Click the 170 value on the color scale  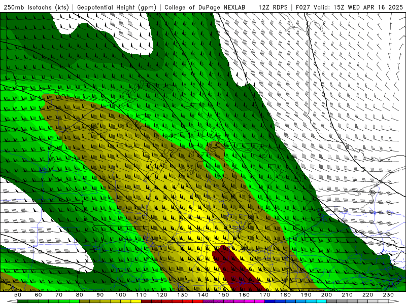(x=264, y=295)
